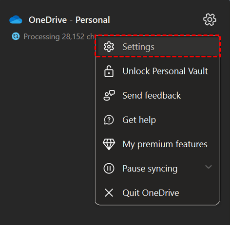
Task: Click the question mark help icon
Action: pos(109,120)
